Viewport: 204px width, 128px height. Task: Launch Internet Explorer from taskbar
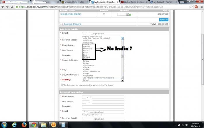pyautogui.click(x=14, y=125)
